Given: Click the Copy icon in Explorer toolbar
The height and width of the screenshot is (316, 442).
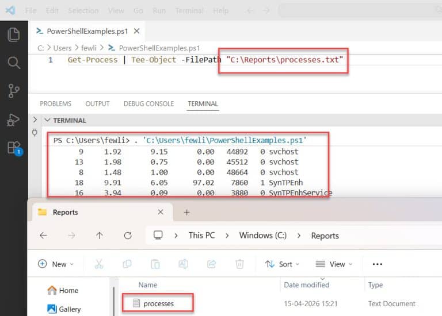Looking at the screenshot, I should 127,264.
